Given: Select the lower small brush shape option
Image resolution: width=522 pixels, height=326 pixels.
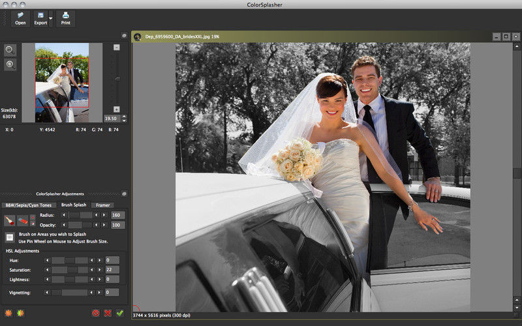Looking at the screenshot, I should pyautogui.click(x=33, y=224).
